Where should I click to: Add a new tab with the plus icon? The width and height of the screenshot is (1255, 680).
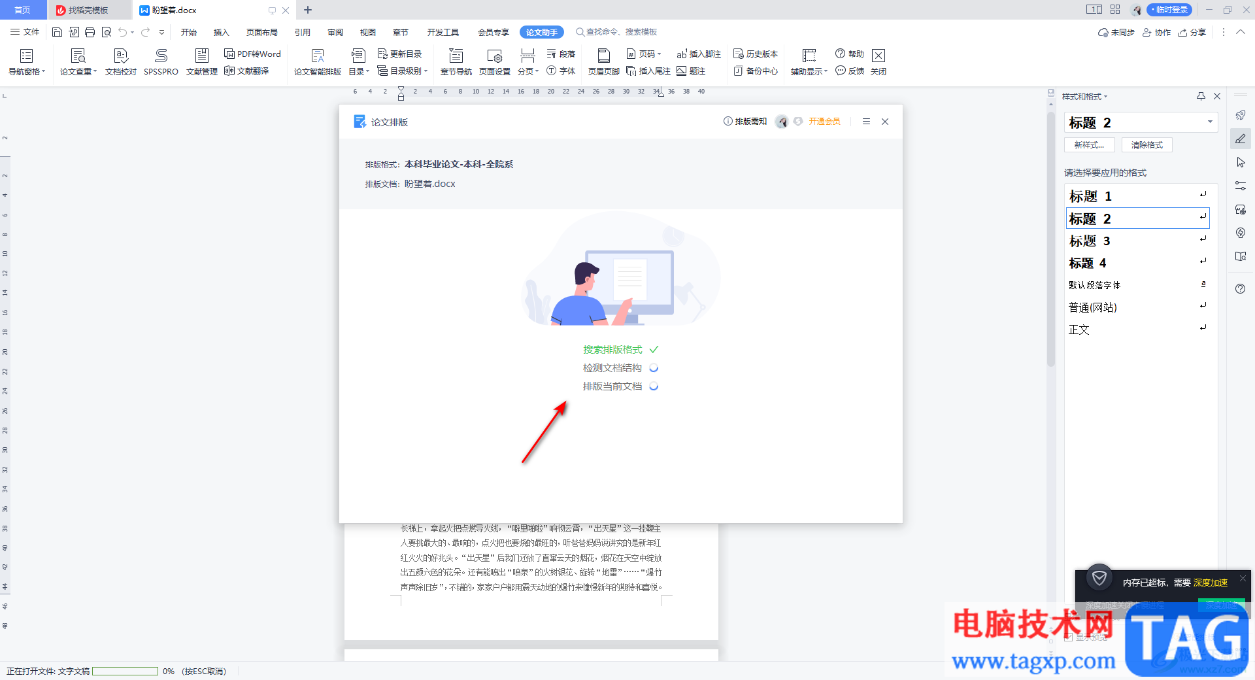point(308,10)
